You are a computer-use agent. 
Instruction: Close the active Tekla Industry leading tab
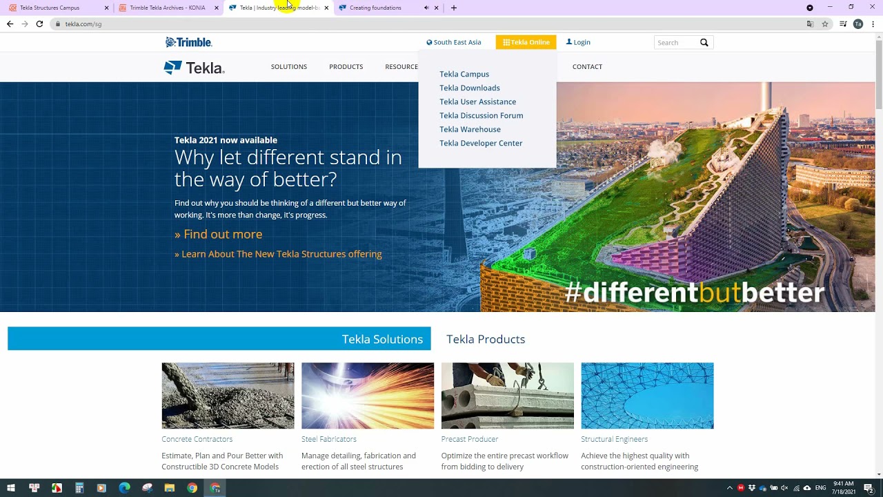[326, 8]
